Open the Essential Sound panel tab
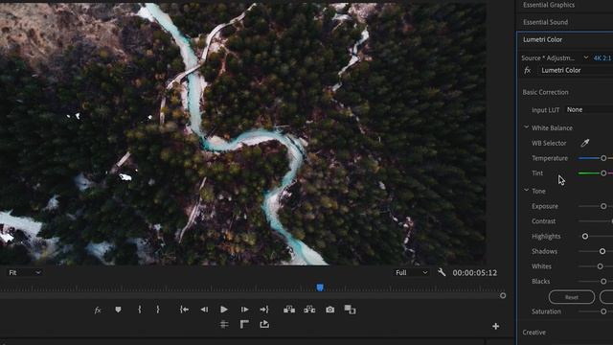 [545, 22]
